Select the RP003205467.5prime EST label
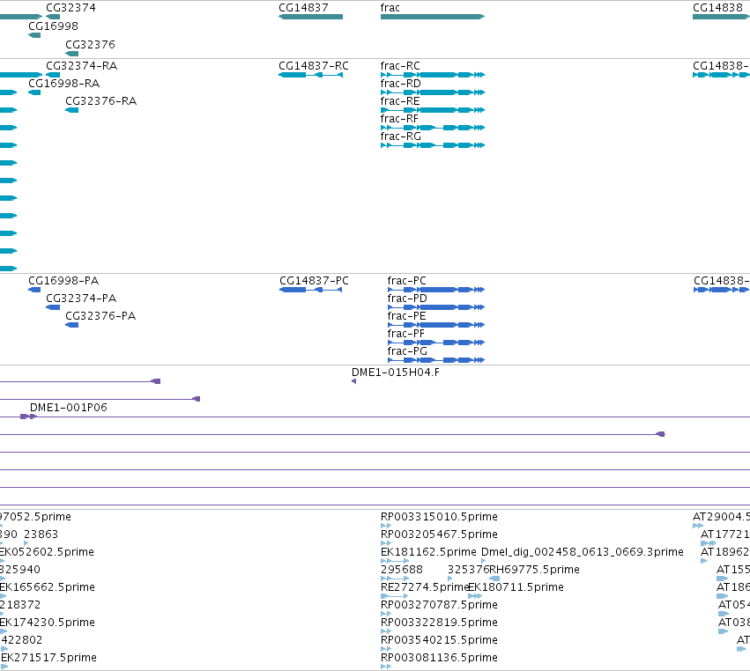Image resolution: width=750 pixels, height=671 pixels. pyautogui.click(x=439, y=535)
